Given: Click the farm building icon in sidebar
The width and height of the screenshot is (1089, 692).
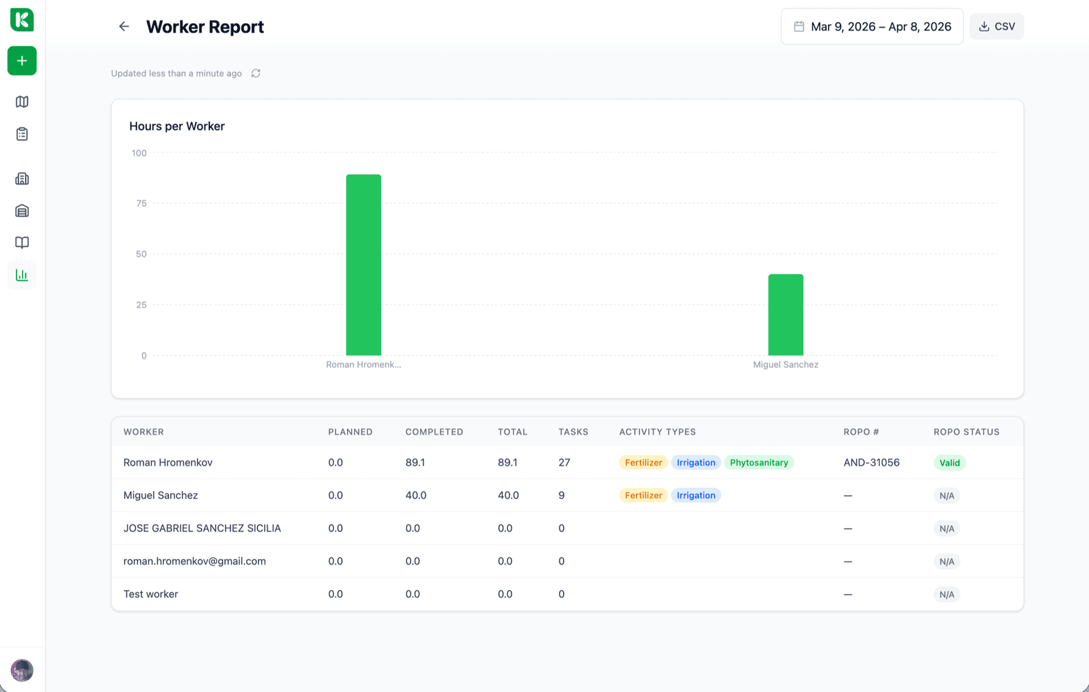Looking at the screenshot, I should click(x=22, y=179).
